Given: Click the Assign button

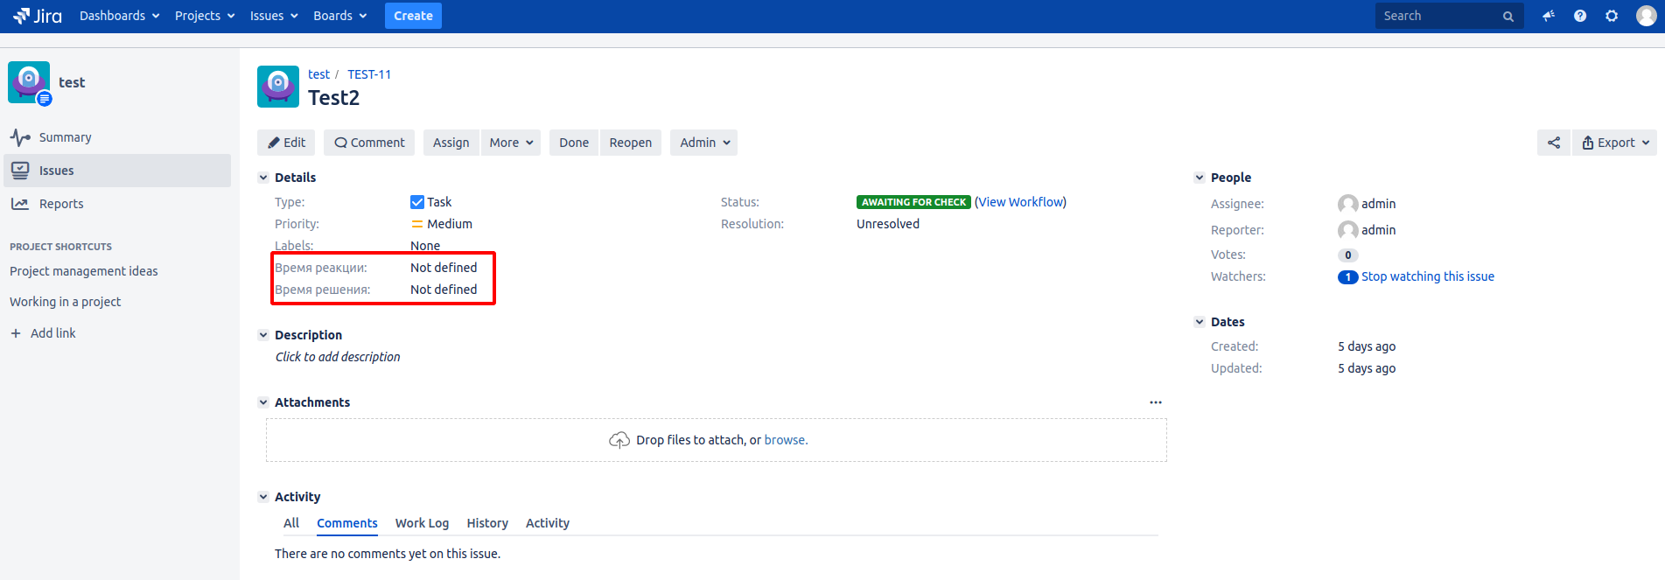Looking at the screenshot, I should click(x=451, y=143).
